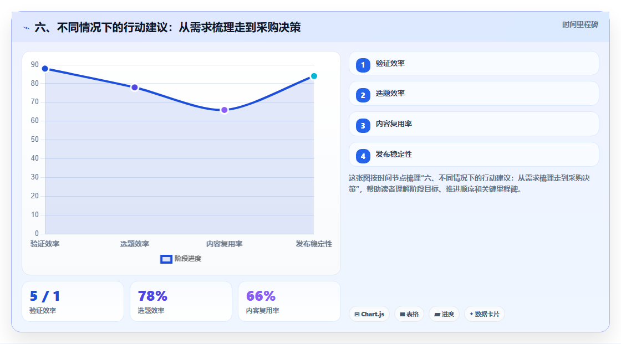Click the 时间里程碑 label in the header
Image resolution: width=621 pixels, height=344 pixels.
coord(580,24)
